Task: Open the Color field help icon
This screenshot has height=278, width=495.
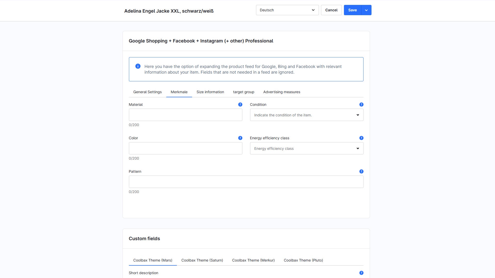Action: [x=240, y=138]
